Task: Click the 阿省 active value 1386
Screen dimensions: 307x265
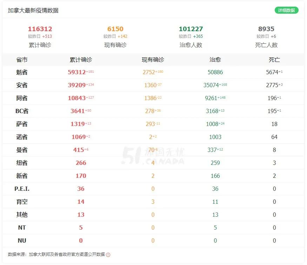Action: [x=151, y=98]
